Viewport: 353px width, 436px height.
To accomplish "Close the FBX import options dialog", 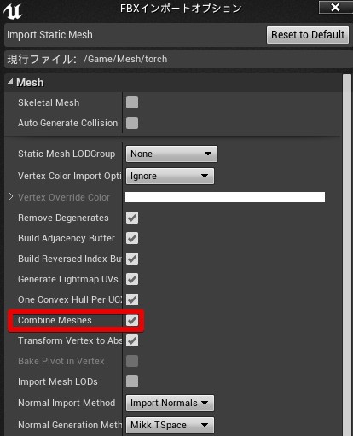I will pyautogui.click(x=336, y=7).
